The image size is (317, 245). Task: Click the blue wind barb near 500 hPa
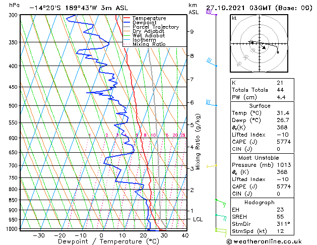point(211,103)
